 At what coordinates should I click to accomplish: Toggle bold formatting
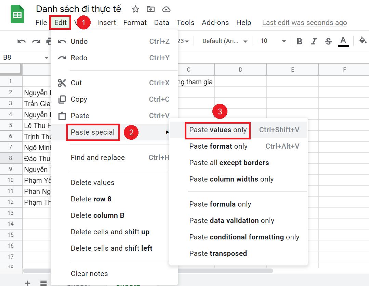tap(299, 41)
